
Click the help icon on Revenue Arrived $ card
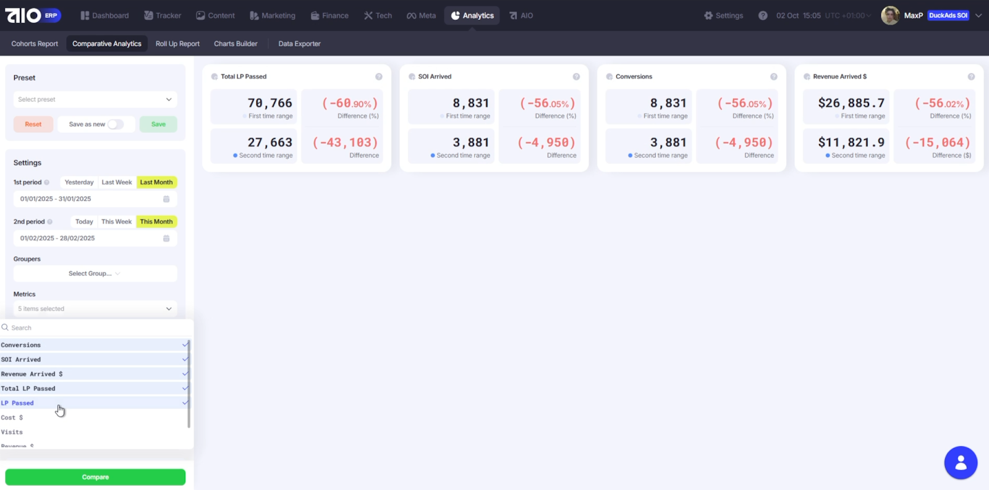[x=971, y=77]
